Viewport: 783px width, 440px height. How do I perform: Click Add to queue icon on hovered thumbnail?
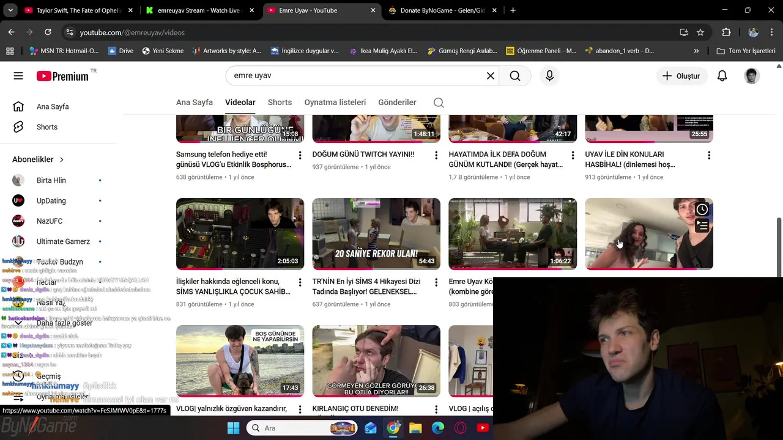pos(702,226)
